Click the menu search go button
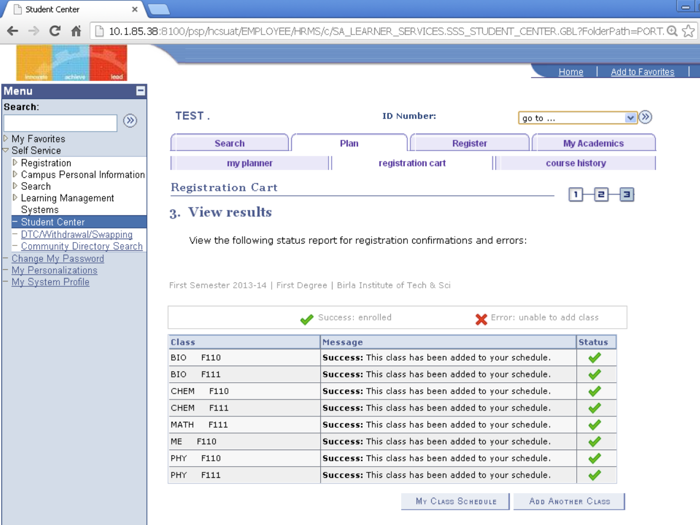This screenshot has width=700, height=525. [130, 121]
